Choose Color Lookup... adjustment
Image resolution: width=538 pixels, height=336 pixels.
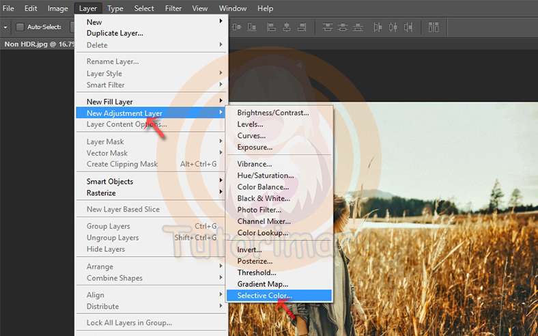click(279, 233)
